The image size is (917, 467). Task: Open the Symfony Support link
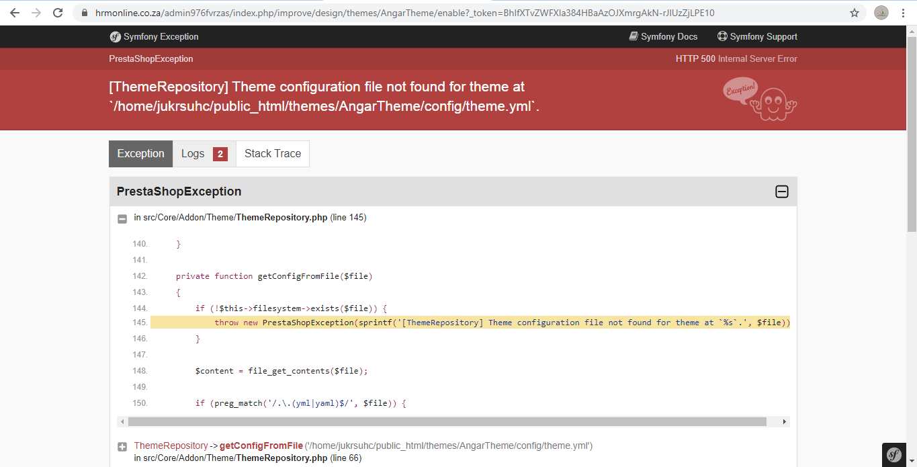757,37
